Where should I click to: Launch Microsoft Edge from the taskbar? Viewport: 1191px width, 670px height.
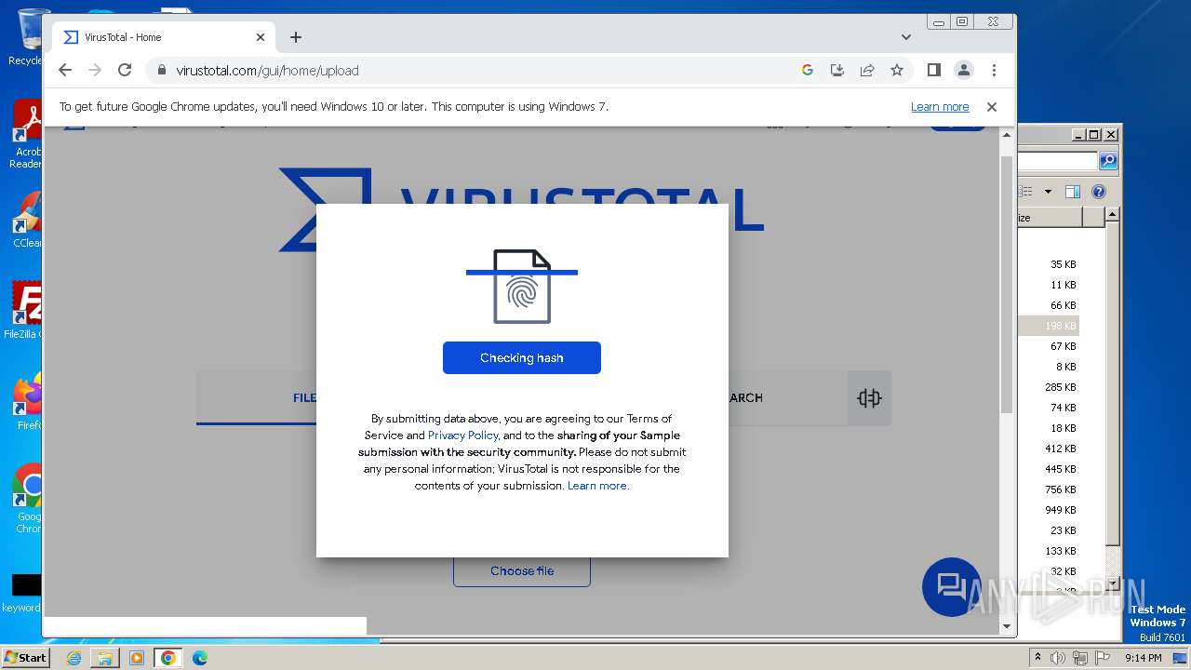pos(200,658)
